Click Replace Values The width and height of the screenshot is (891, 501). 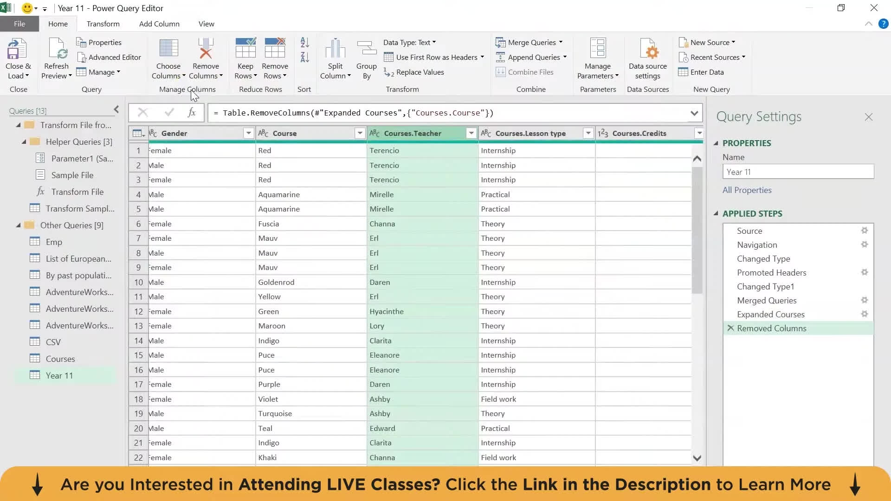pos(414,72)
